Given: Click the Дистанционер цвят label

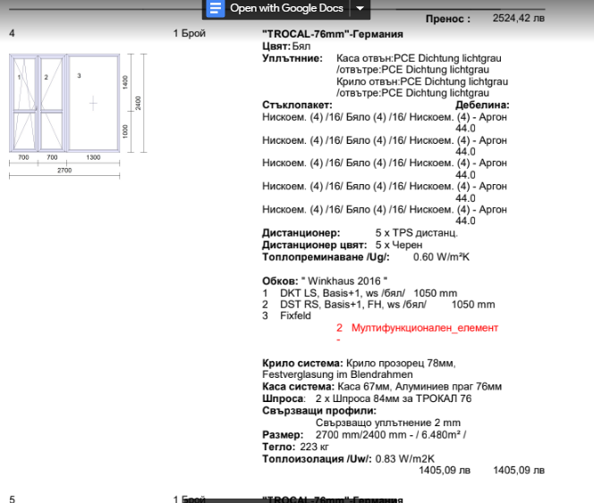Looking at the screenshot, I should click(314, 245).
